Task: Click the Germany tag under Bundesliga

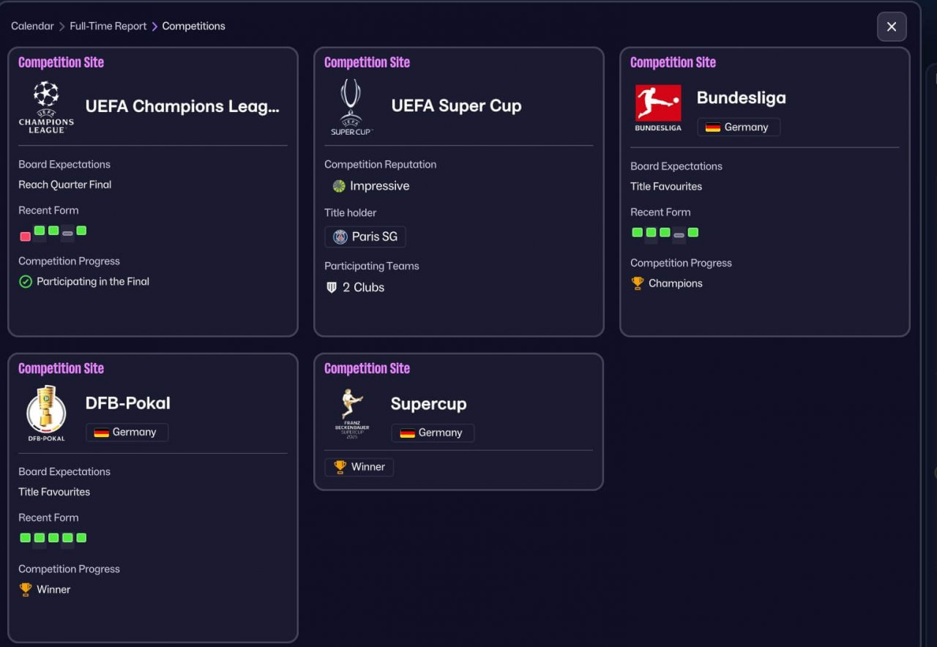Action: (739, 127)
